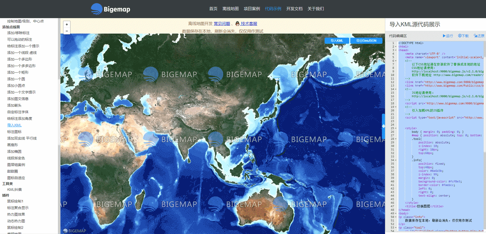Select highlighted 导入KML in left sidebar
Viewport: 486px width, 234px height.
coord(14,125)
